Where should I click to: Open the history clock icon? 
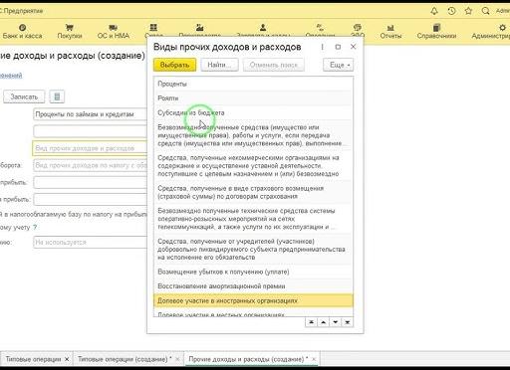coord(451,11)
